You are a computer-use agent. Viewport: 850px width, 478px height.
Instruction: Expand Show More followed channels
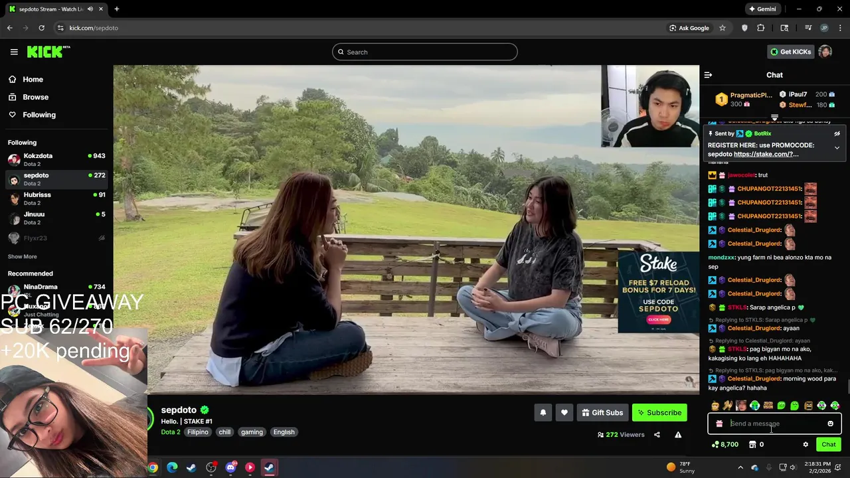[x=23, y=256]
